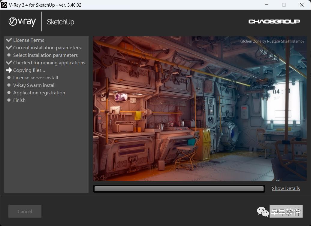
Task: Click the bullet beside V-Ray Swarm install
Action: [9, 85]
